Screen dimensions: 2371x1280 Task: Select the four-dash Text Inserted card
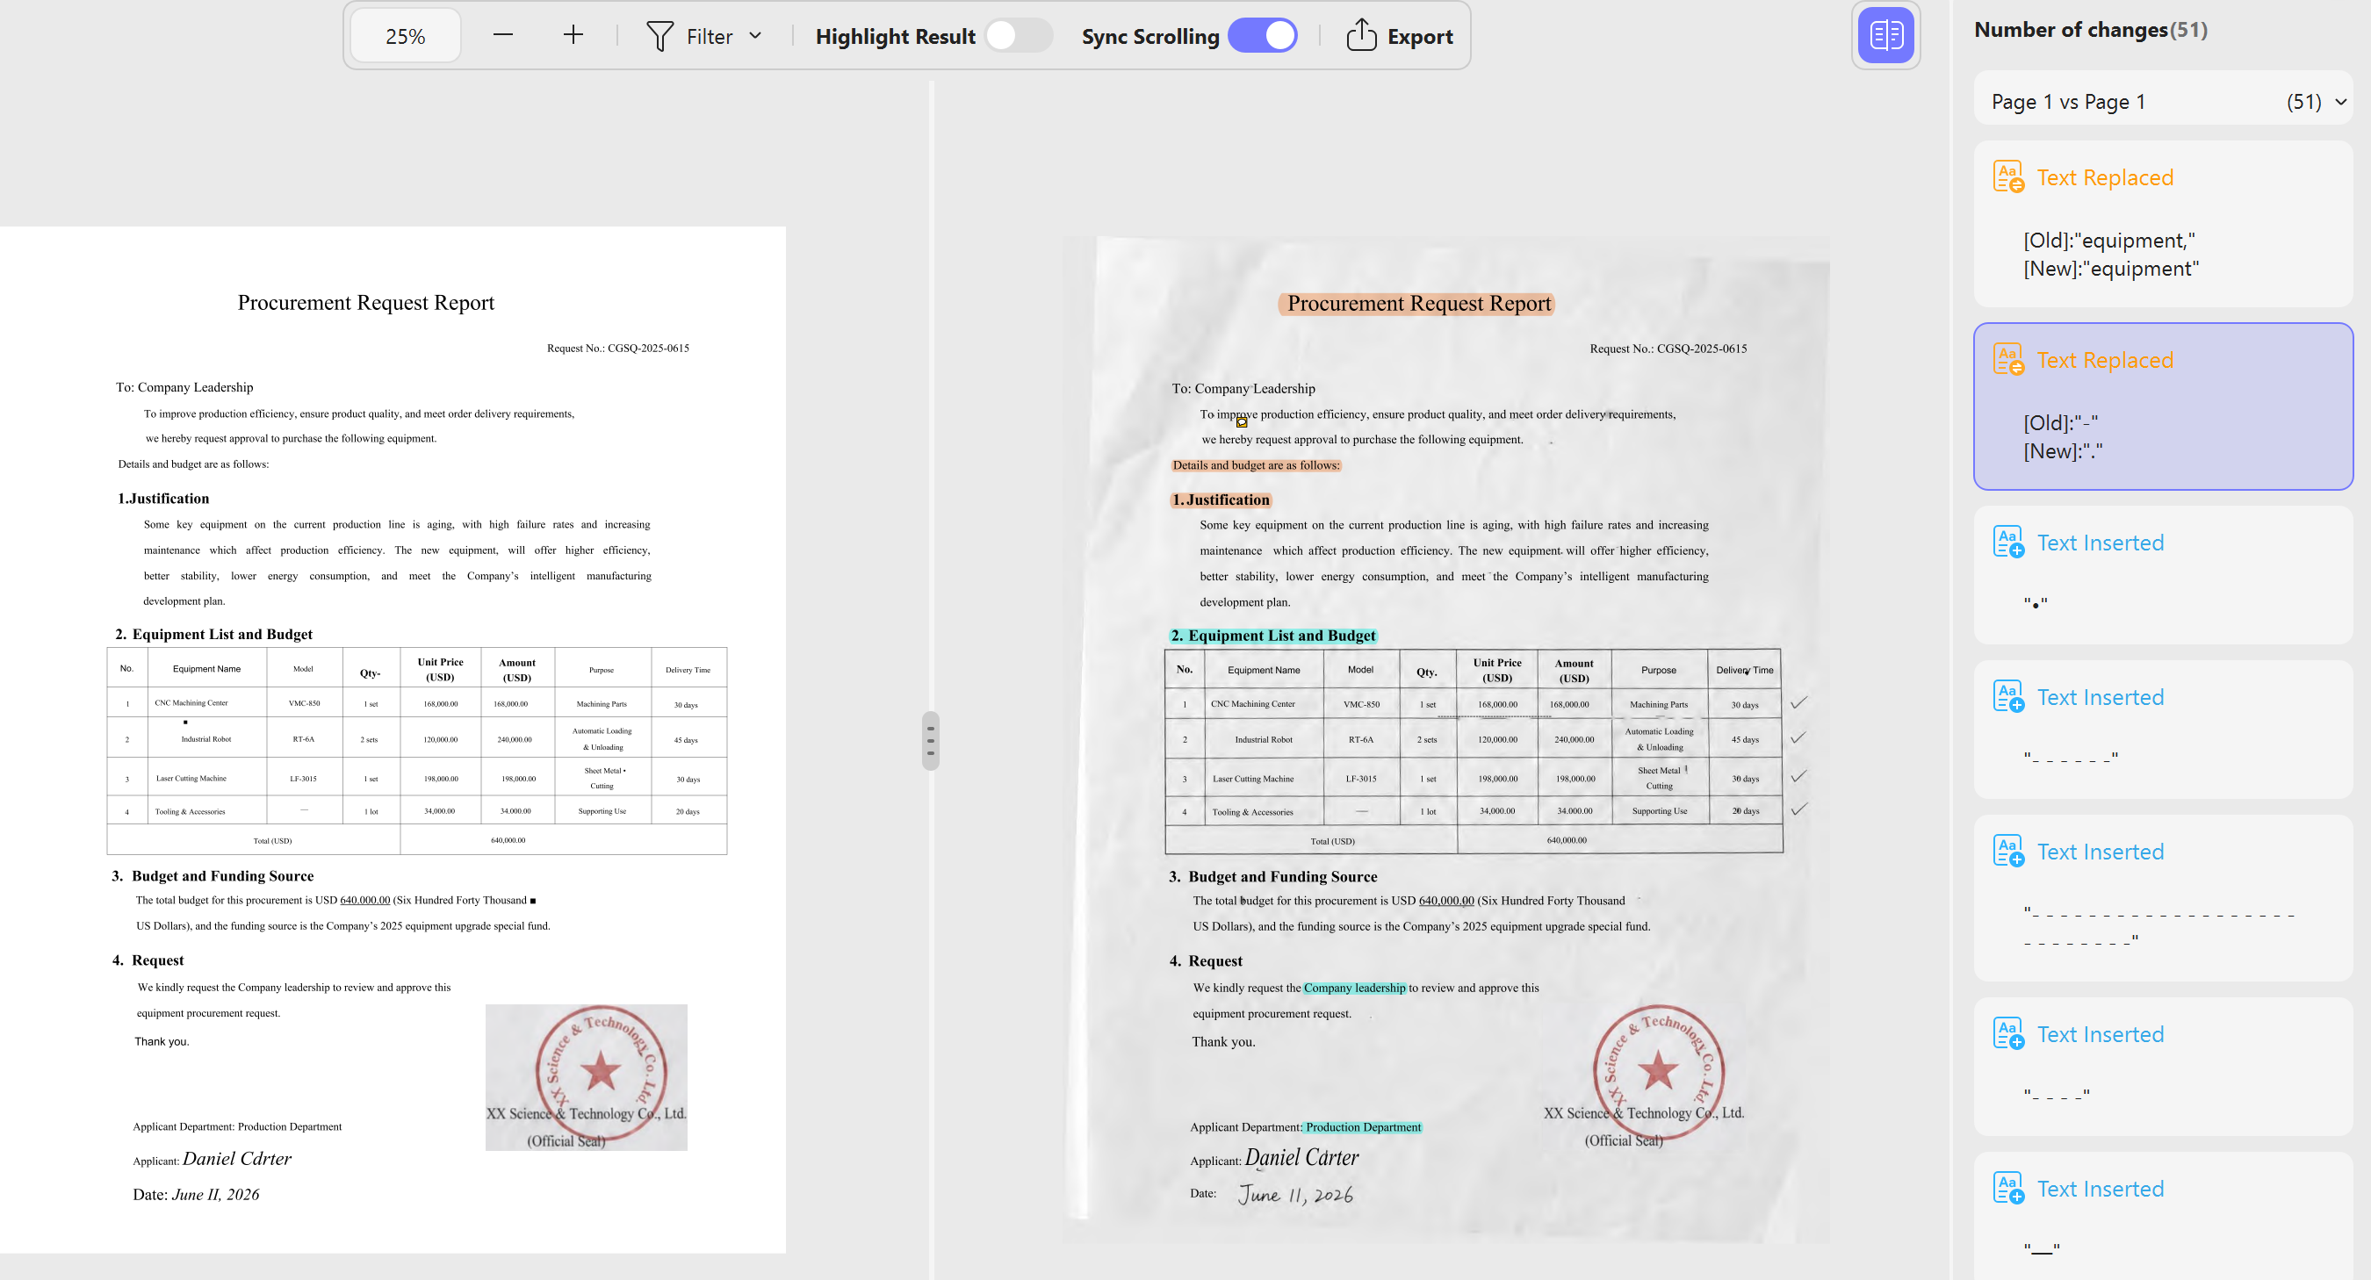[x=2163, y=1067]
